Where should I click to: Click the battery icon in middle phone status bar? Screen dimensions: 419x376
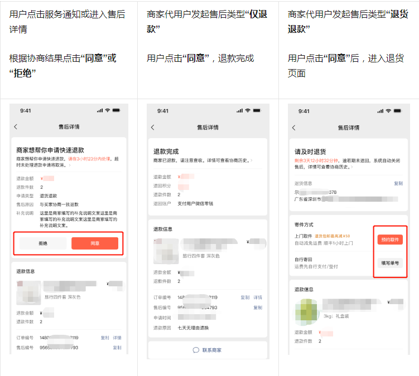[x=257, y=111]
